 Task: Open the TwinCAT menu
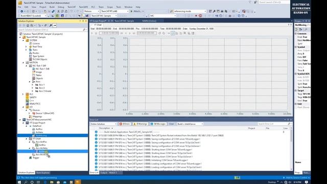click(72, 7)
